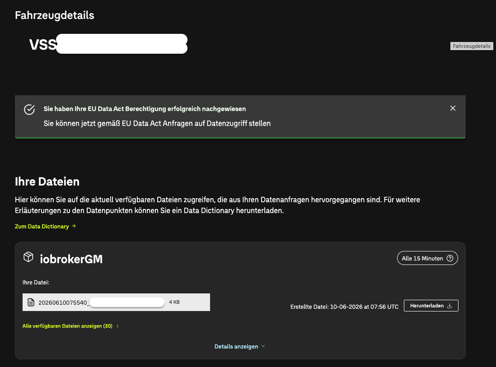Show Alle verfügbaren Dateien anzeigen (30)
Screen dimensions: 496x367
(70, 326)
